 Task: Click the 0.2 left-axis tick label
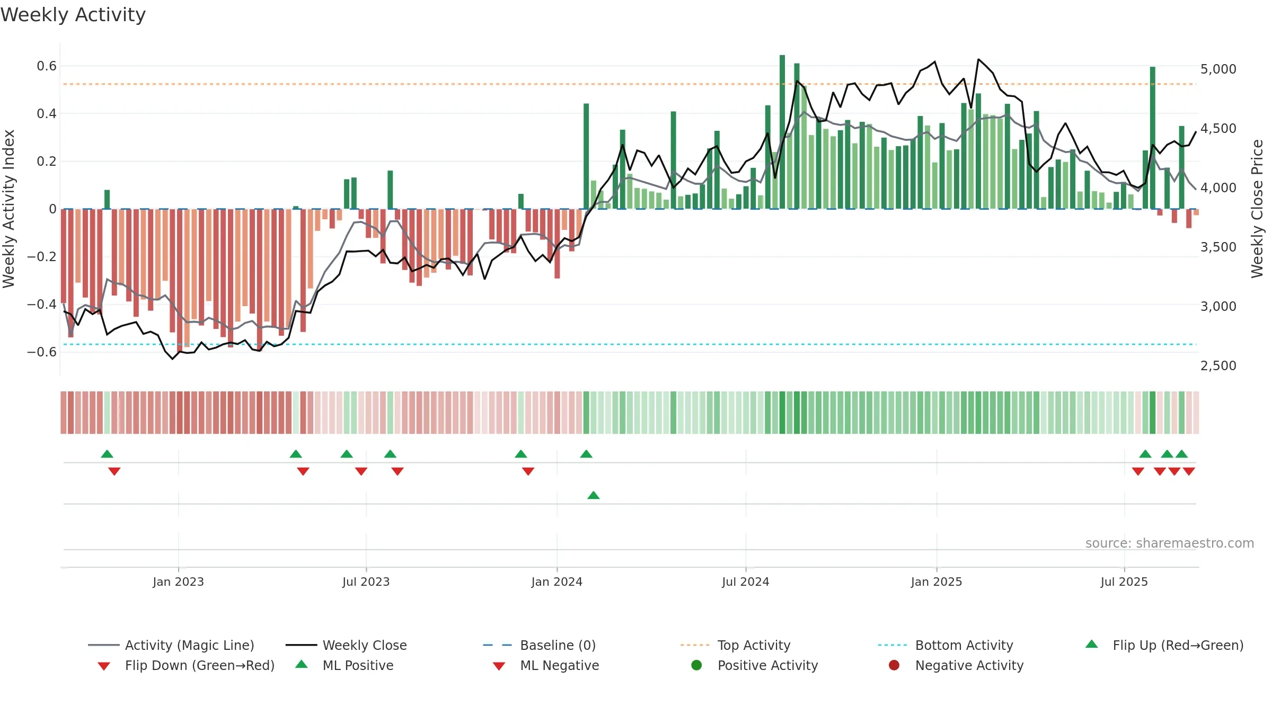pos(47,161)
